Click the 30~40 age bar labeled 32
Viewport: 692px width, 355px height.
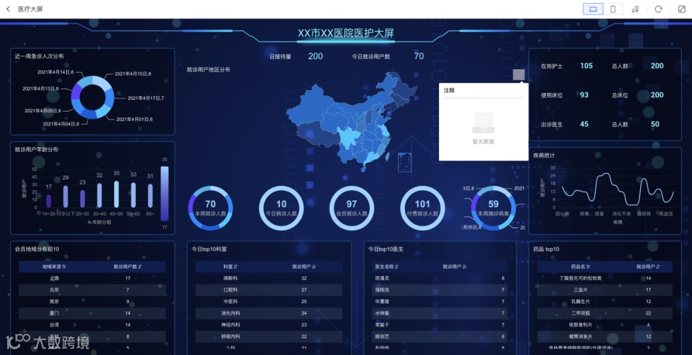coord(100,195)
